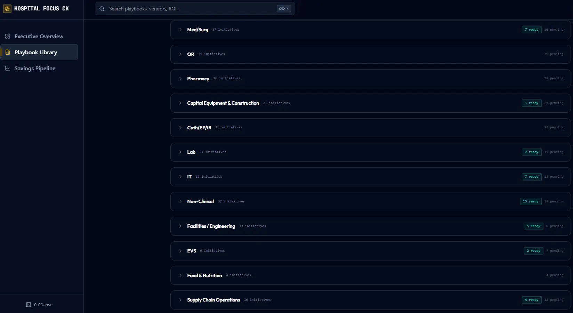The width and height of the screenshot is (573, 313).
Task: Click the '2 ready' badge on EVS
Action: point(533,251)
